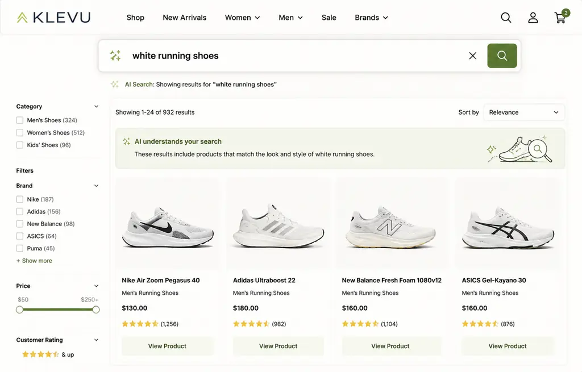Open the shopping cart icon
The height and width of the screenshot is (372, 582).
[x=560, y=17]
